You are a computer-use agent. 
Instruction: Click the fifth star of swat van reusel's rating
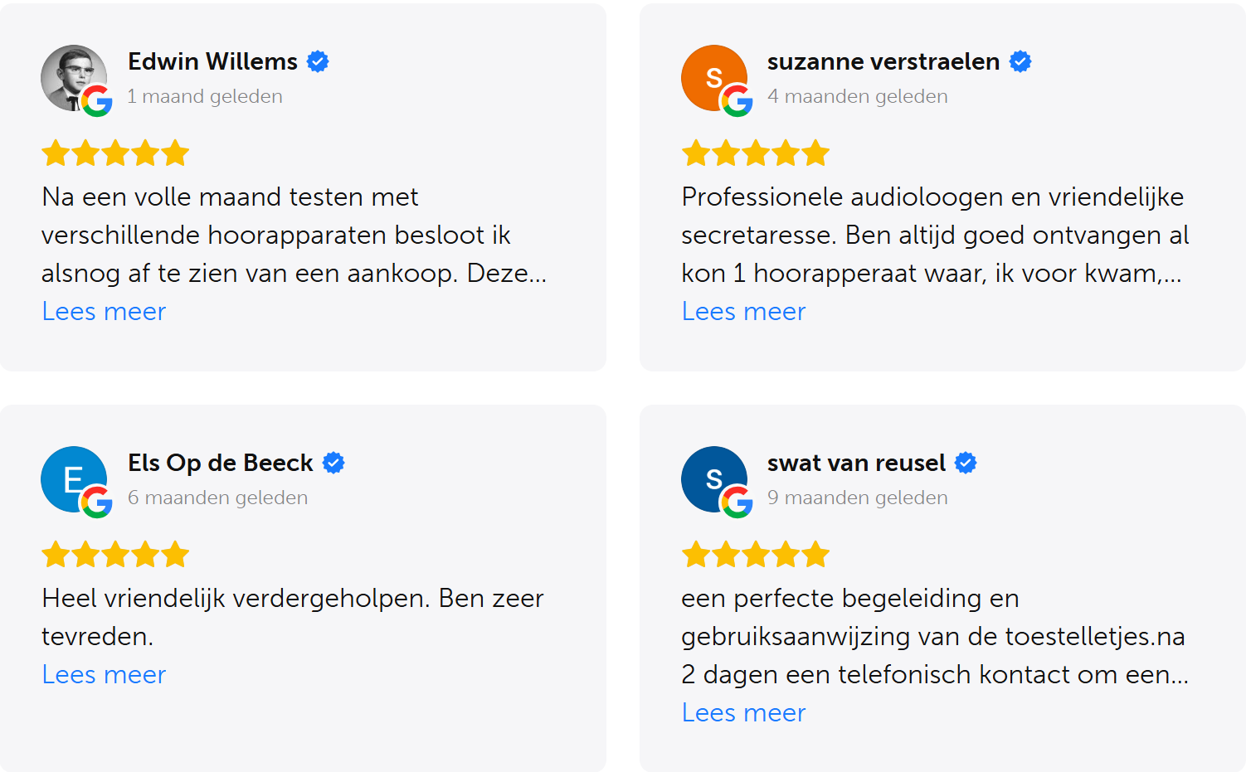(x=815, y=554)
